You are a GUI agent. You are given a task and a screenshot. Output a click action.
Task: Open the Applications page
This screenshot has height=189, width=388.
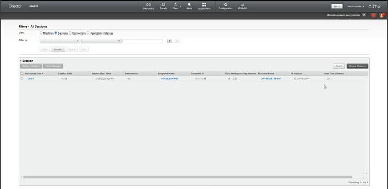204,6
